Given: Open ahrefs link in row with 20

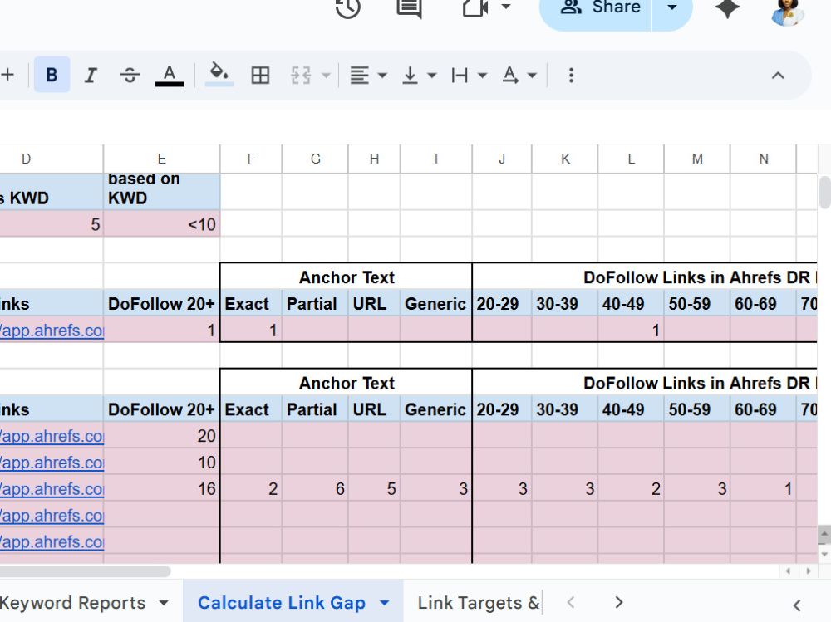Looking at the screenshot, I should 52,436.
